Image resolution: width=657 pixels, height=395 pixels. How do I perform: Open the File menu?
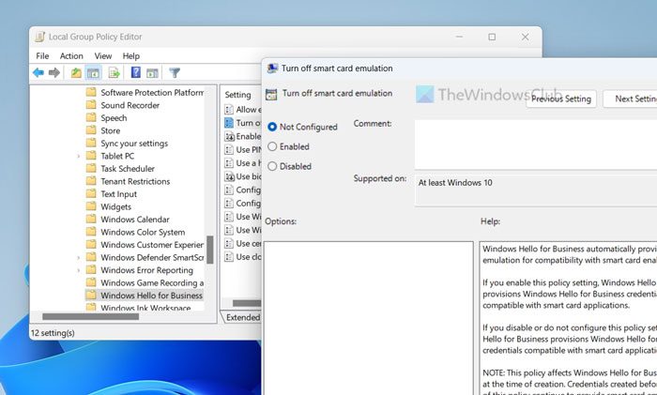click(42, 55)
